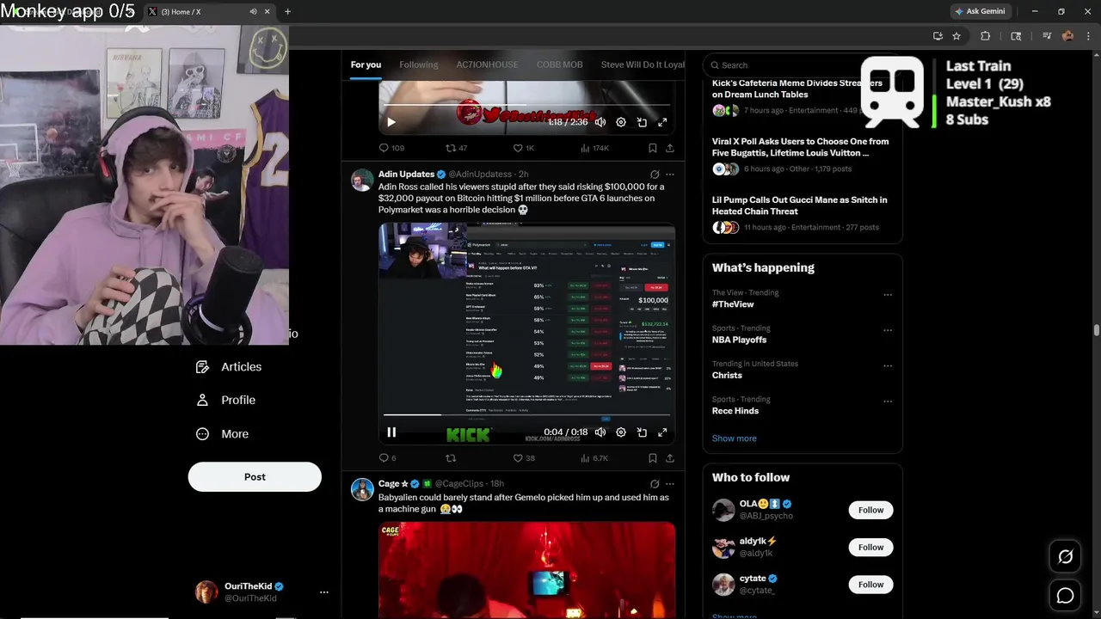Open Articles in the sidebar
Screen dimensions: 1101x619
coord(229,367)
